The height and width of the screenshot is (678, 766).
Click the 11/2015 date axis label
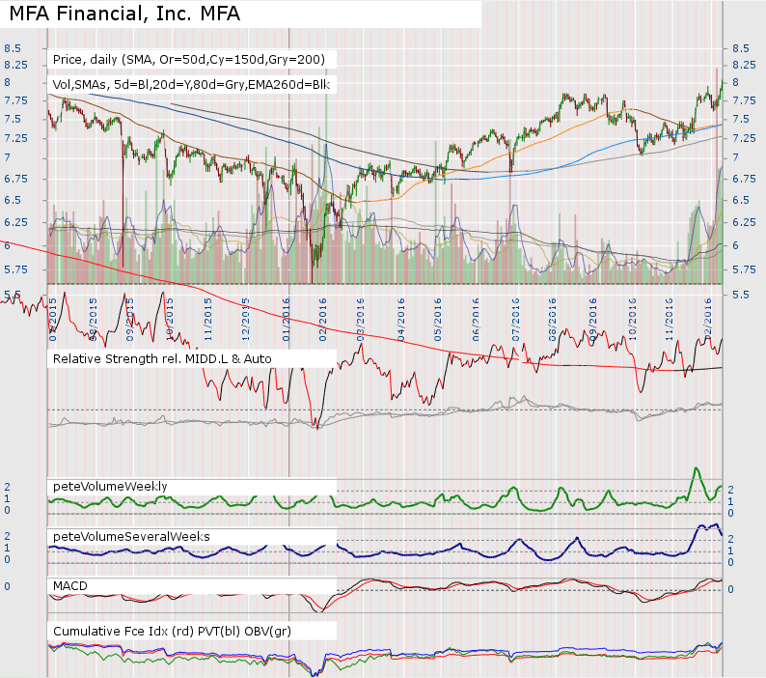[x=208, y=320]
